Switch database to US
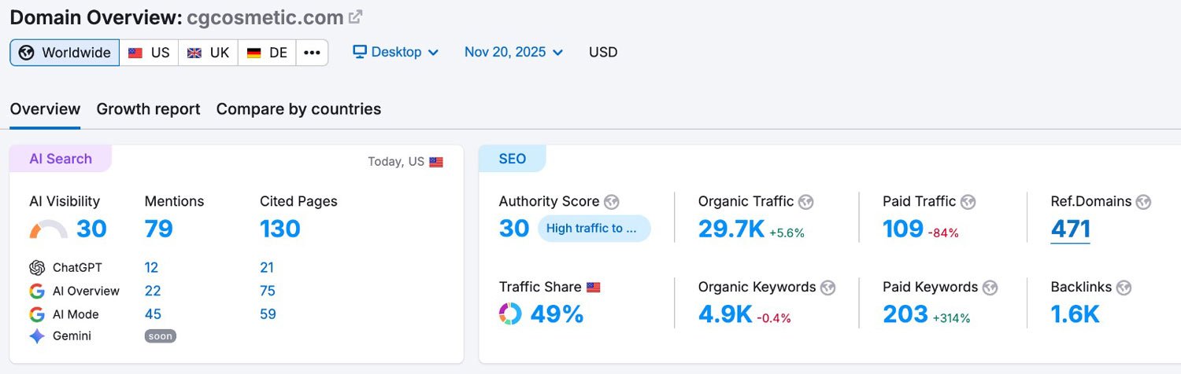1181x374 pixels. [x=149, y=53]
